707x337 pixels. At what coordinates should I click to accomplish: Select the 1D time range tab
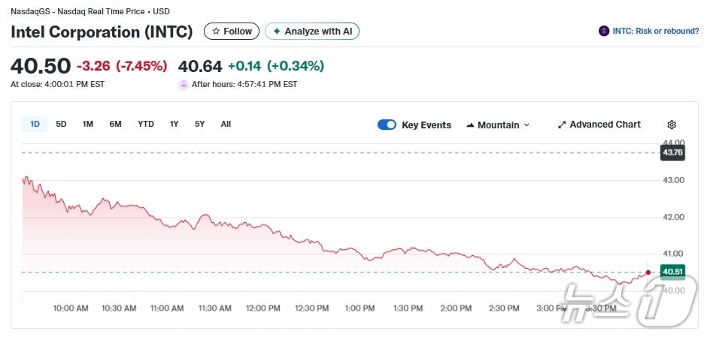tap(35, 124)
